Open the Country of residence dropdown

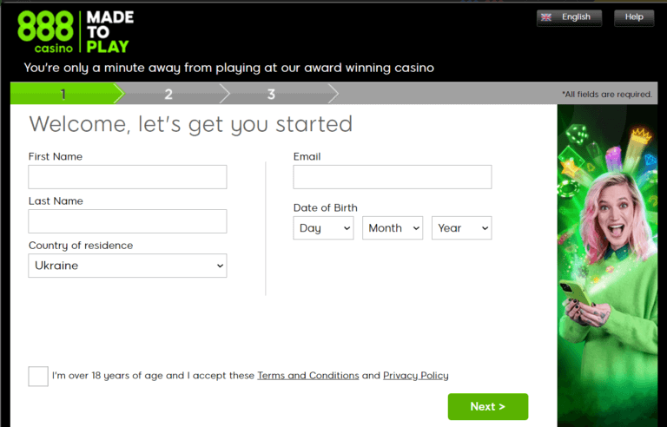coord(128,266)
